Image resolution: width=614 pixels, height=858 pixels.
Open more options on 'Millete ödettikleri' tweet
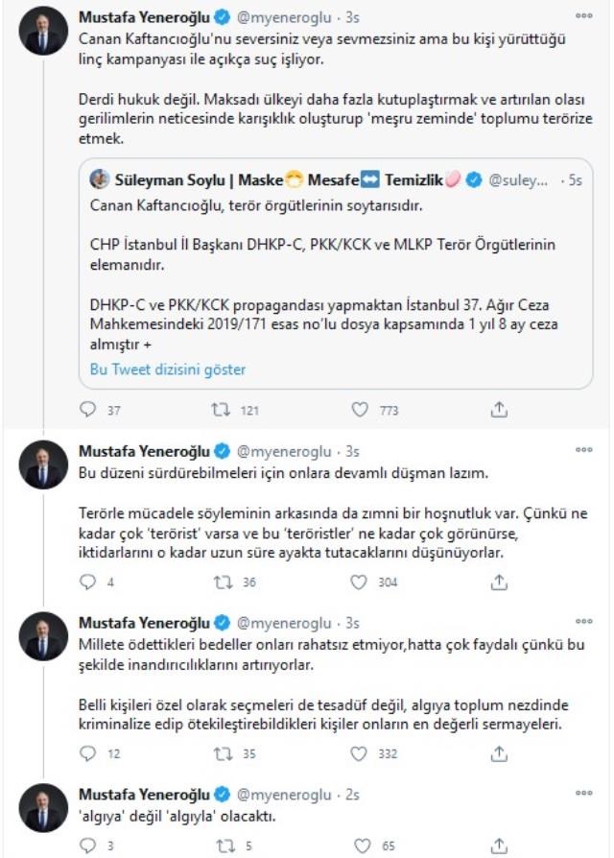point(583,622)
